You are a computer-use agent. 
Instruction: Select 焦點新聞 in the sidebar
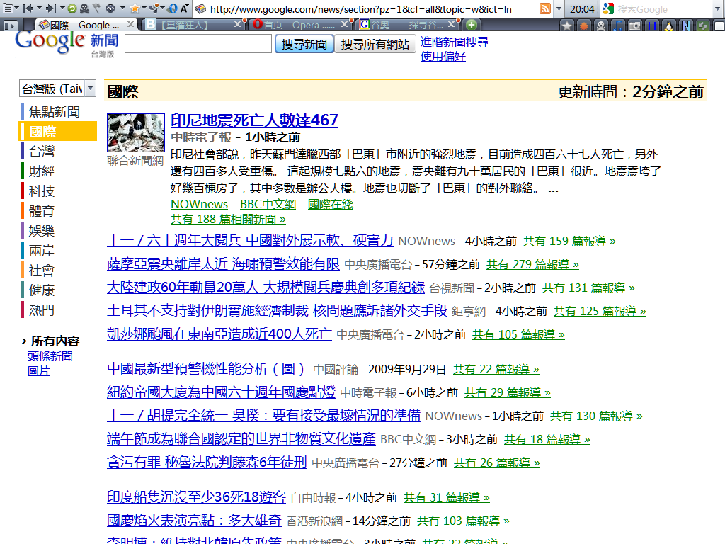[x=54, y=111]
